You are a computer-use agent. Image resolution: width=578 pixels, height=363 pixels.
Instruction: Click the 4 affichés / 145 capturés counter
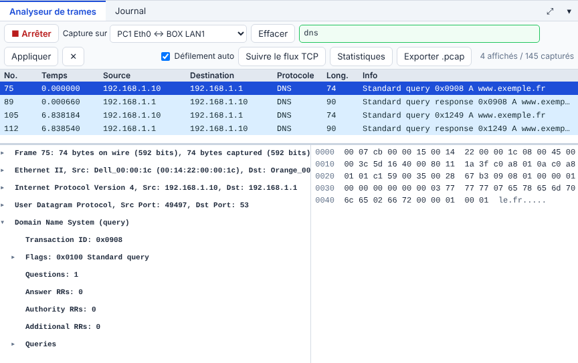526,56
